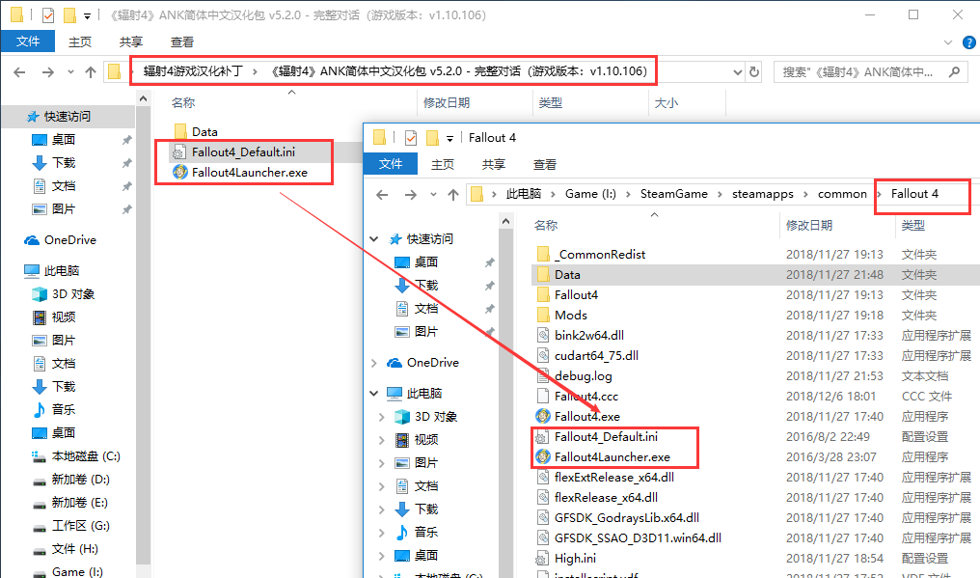The image size is (980, 578).
Task: Click the OneDrive cloud icon in back window sidebar
Action: 32,240
